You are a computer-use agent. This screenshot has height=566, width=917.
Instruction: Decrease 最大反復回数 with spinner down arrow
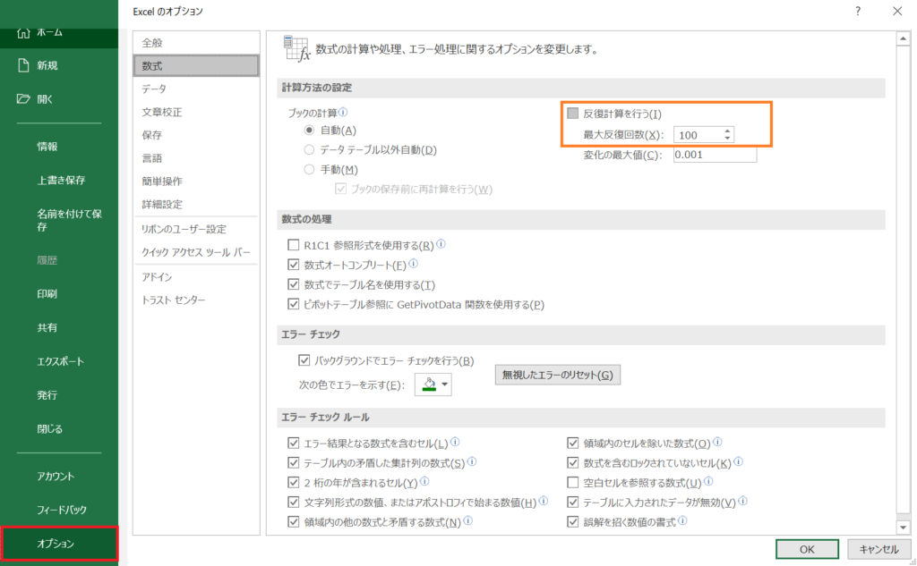(727, 138)
